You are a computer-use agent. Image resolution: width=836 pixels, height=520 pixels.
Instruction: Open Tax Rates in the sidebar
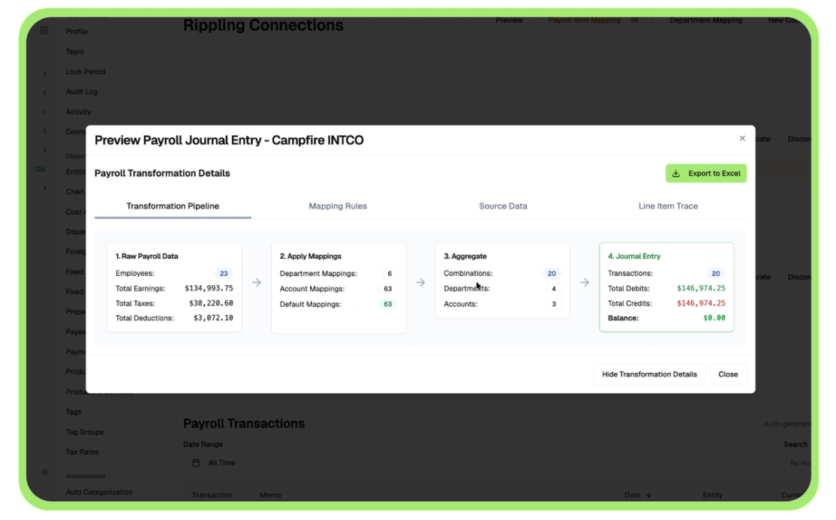click(82, 452)
